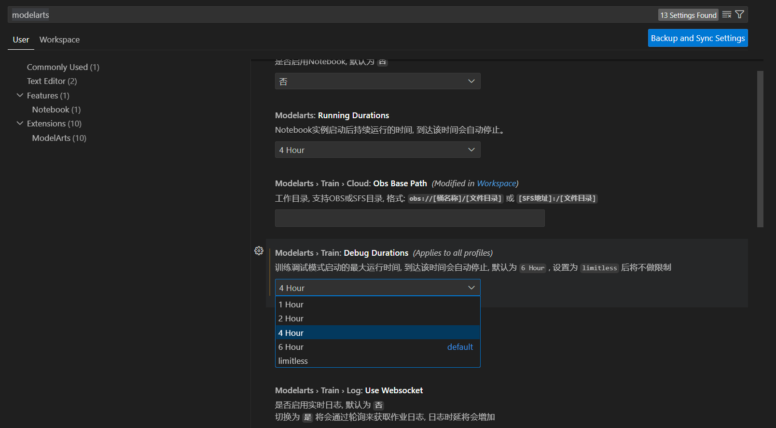Open the ModelArts (10) extension settings
Image resolution: width=776 pixels, height=428 pixels.
point(59,138)
